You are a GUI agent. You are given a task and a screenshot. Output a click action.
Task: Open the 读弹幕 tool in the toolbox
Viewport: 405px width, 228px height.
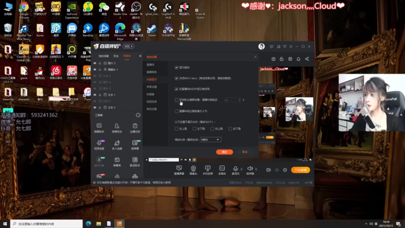pyautogui.click(x=135, y=145)
